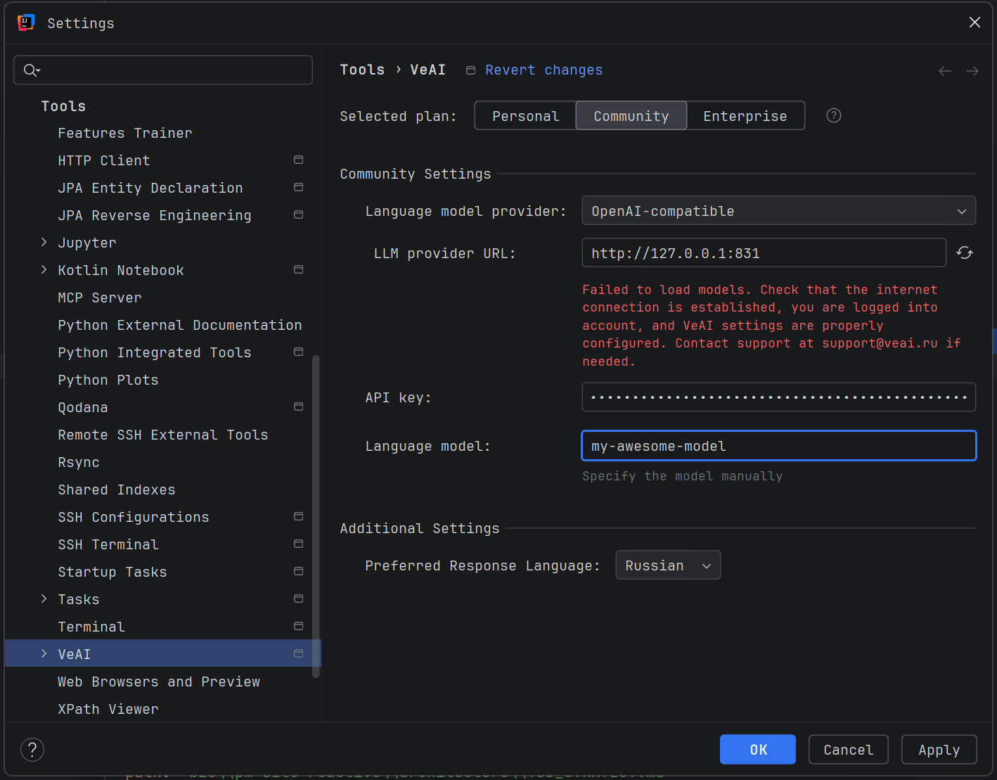The height and width of the screenshot is (780, 997).
Task: Expand the Jupyter settings node
Action: tap(44, 243)
